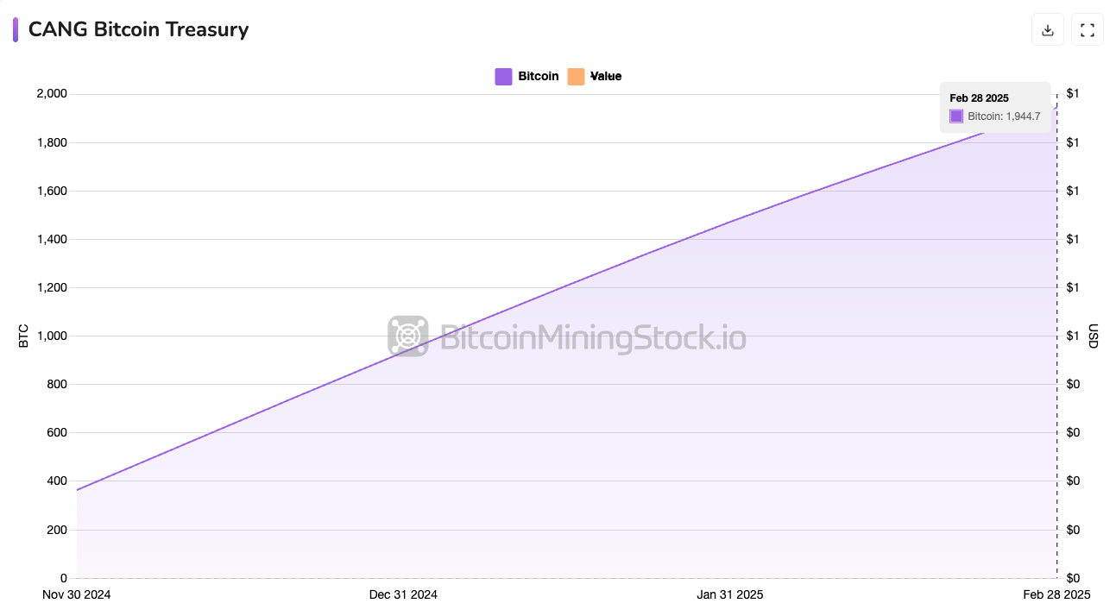Click the purple accent bar beside the title

[14, 28]
